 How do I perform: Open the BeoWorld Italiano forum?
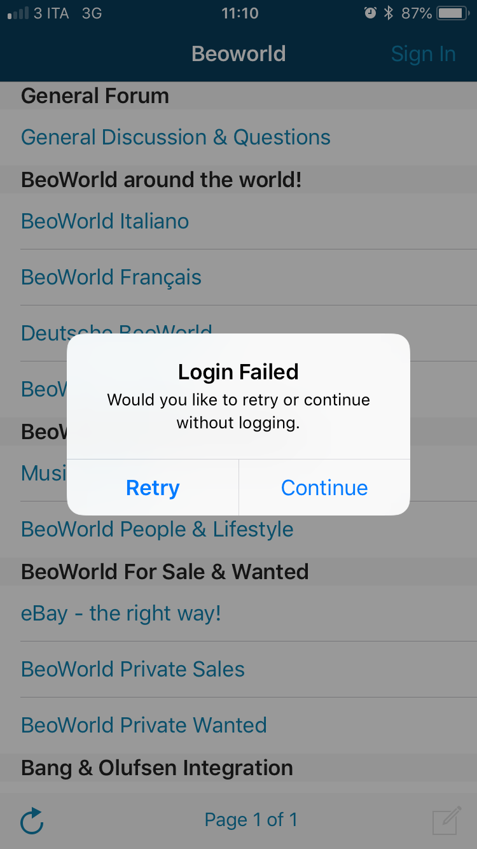click(105, 221)
